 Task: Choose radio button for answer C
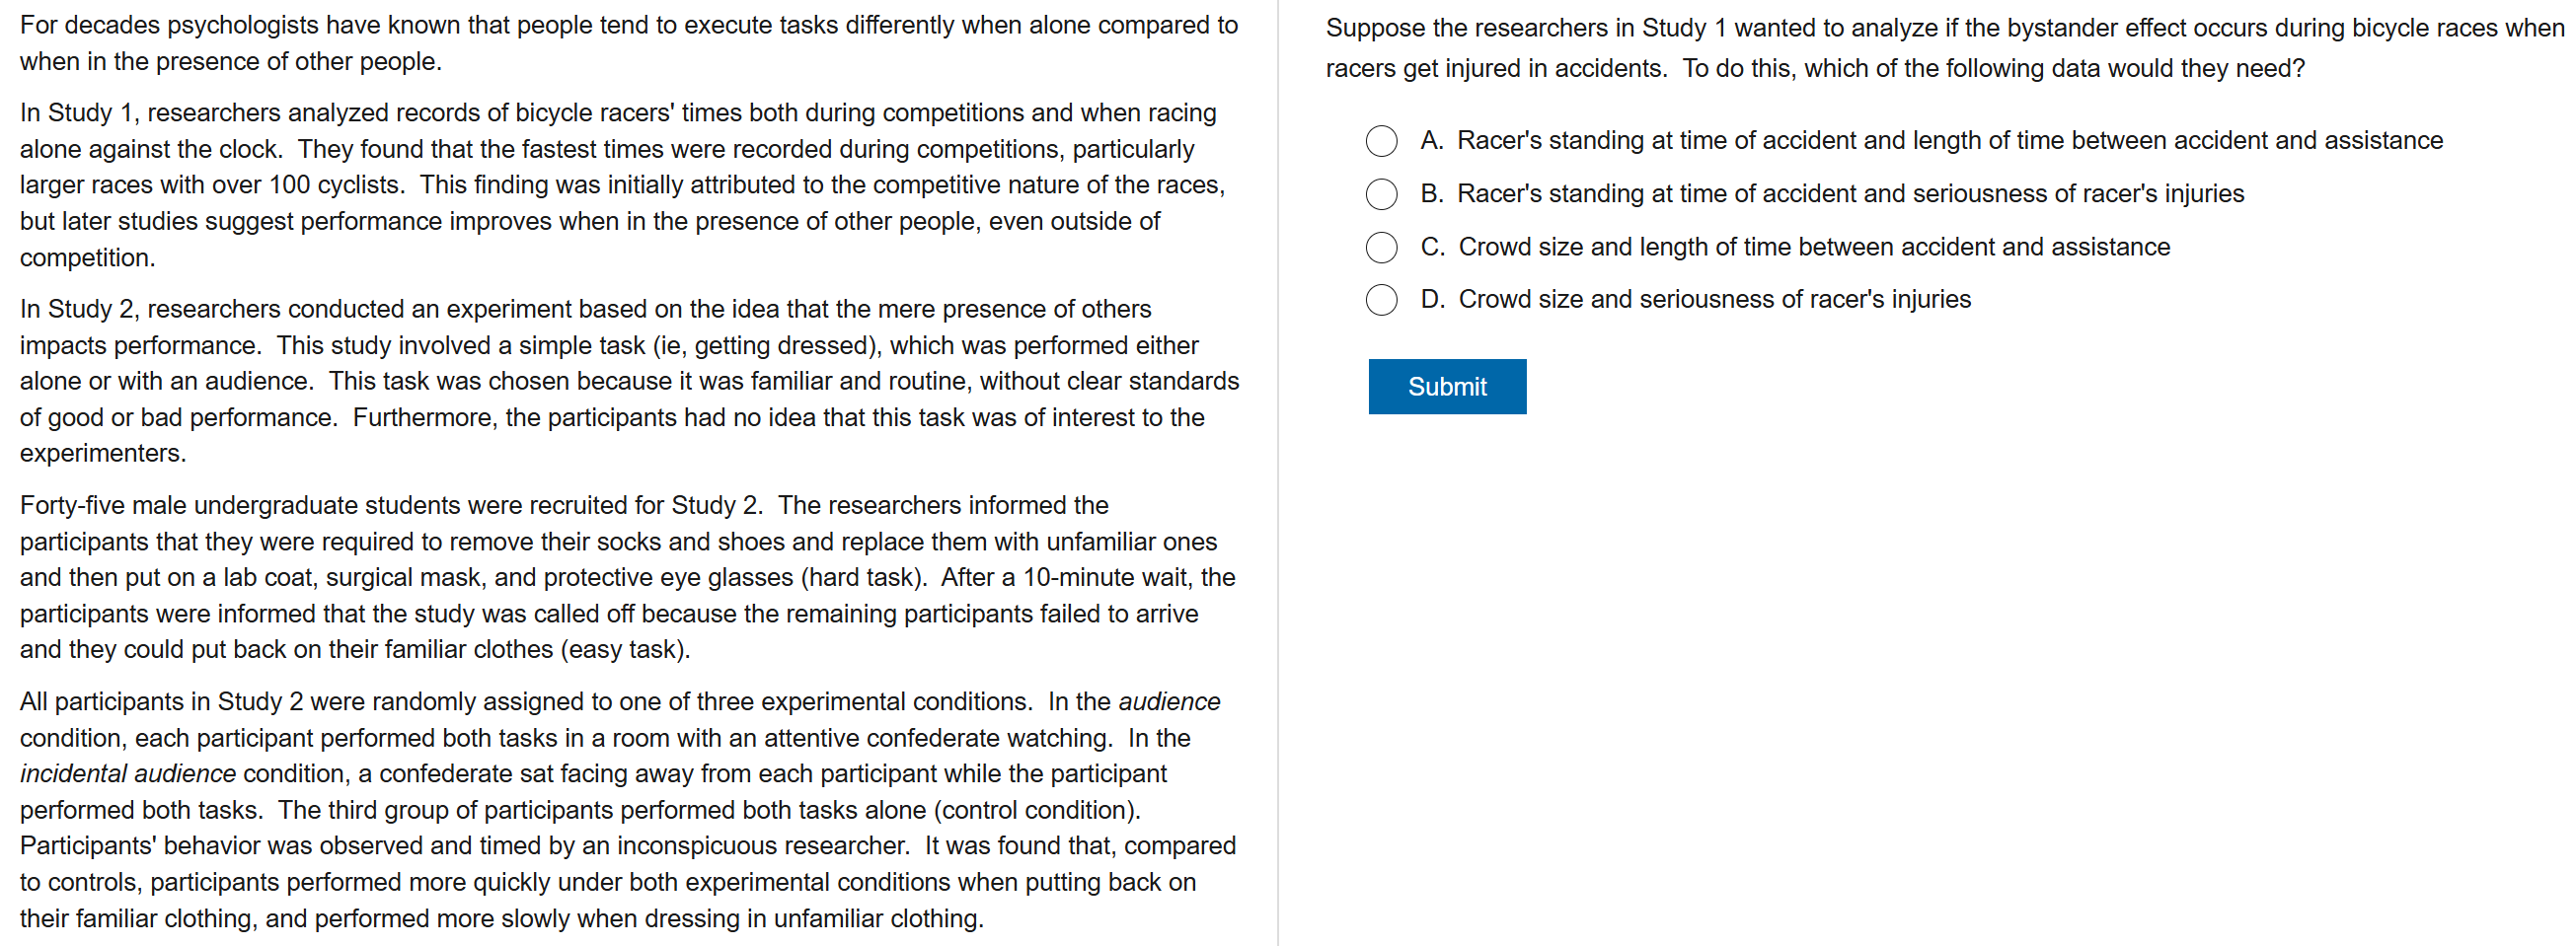tap(1381, 247)
